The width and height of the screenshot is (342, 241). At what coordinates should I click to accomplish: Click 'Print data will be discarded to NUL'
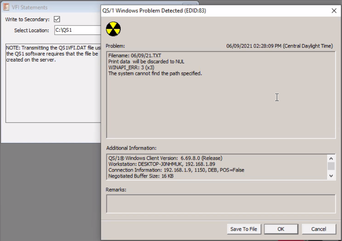pyautogui.click(x=146, y=61)
